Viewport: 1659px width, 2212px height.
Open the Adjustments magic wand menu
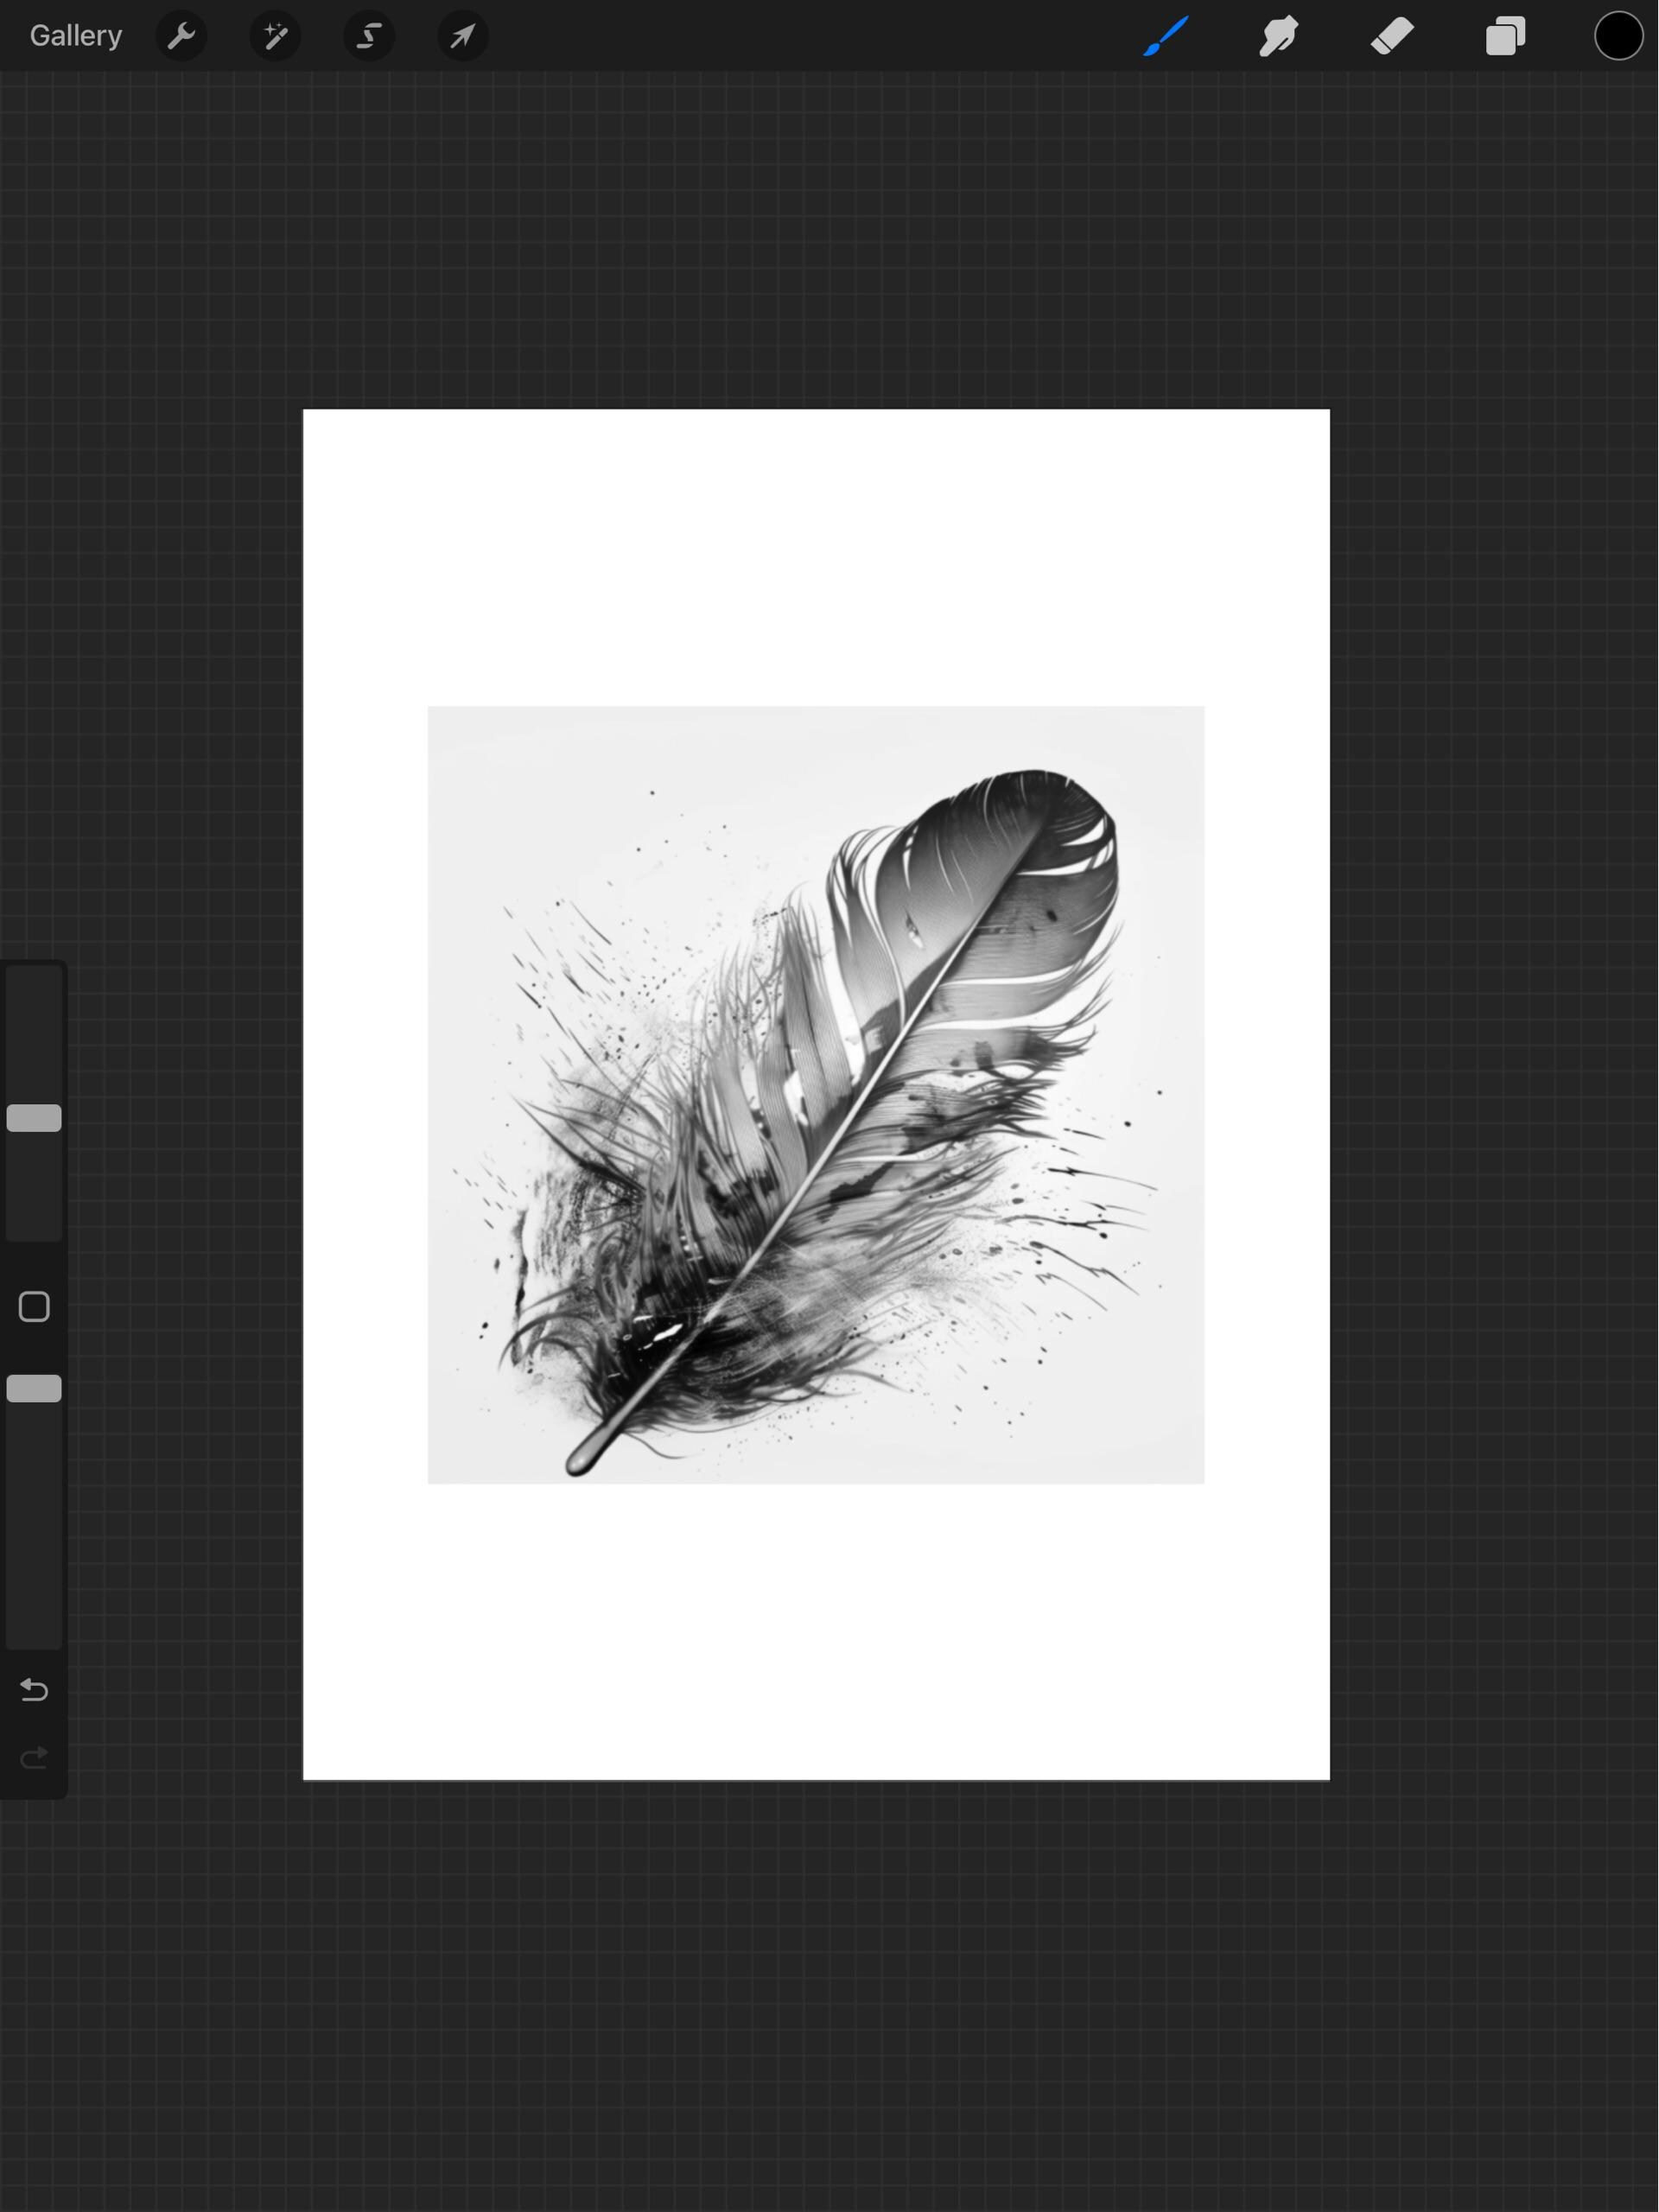[x=275, y=36]
